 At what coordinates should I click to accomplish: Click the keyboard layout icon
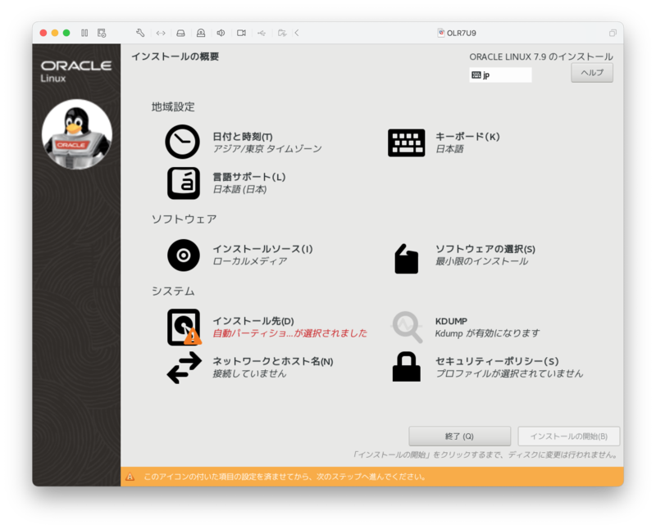406,142
